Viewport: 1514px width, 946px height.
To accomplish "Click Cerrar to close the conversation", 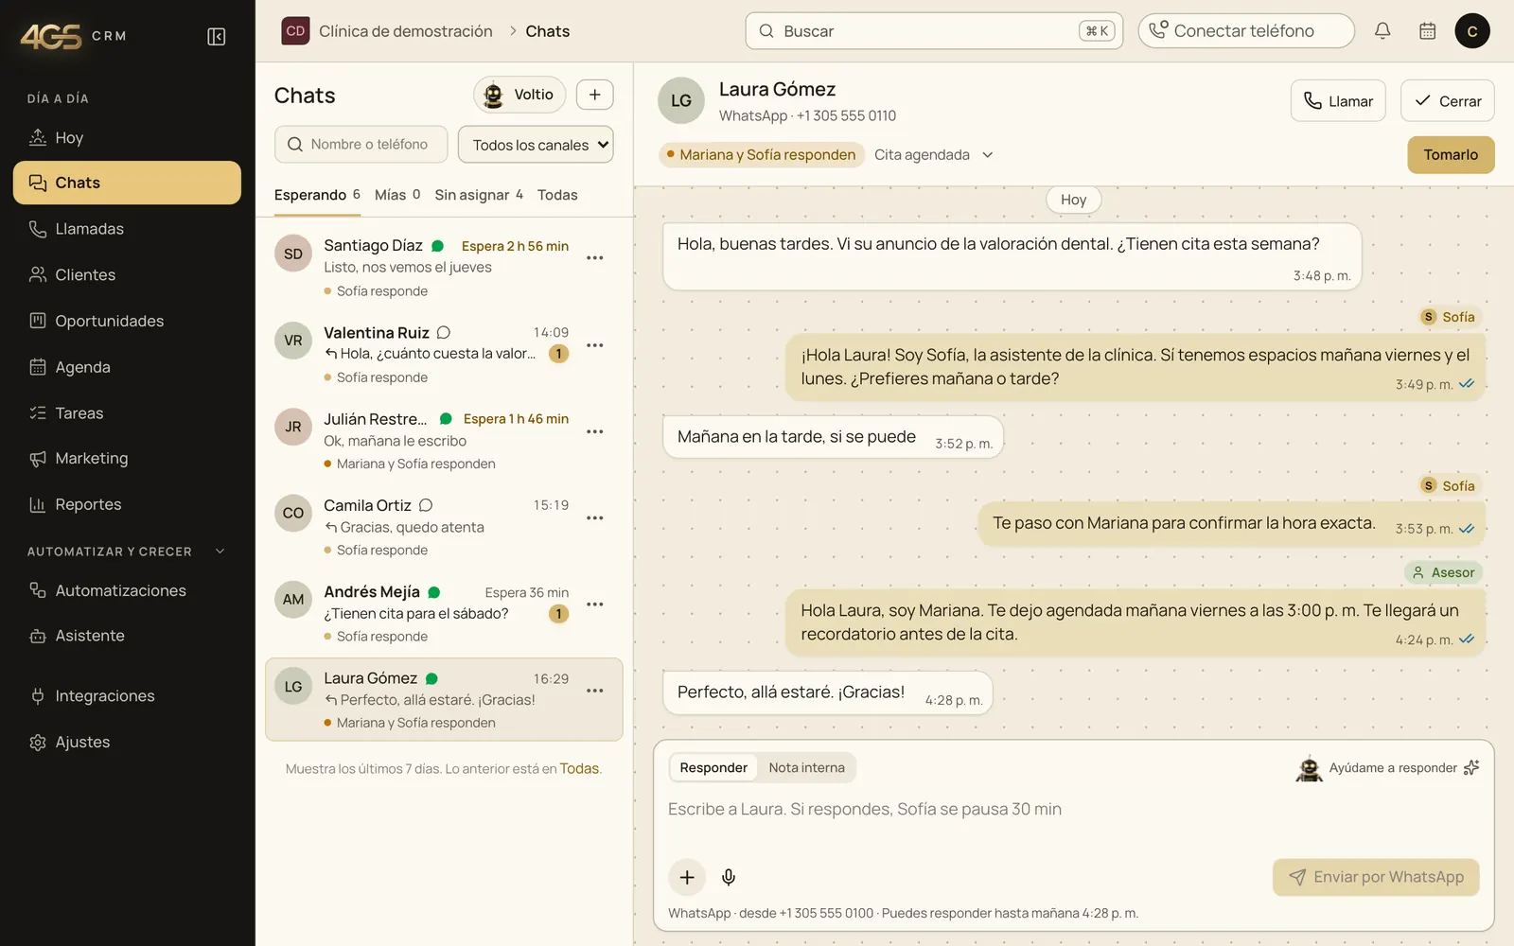I will [1448, 101].
